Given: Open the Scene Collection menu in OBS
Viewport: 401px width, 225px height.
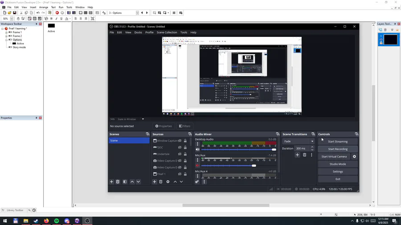Looking at the screenshot, I should coord(167,32).
